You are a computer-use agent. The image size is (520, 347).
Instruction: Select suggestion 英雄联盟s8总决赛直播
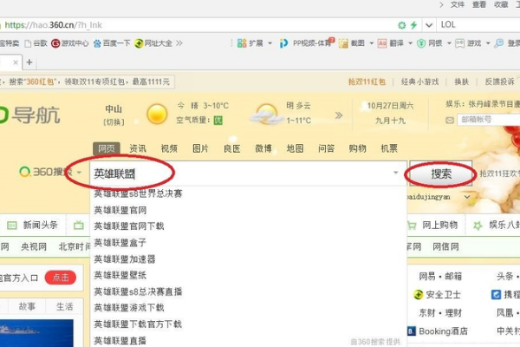(x=138, y=291)
